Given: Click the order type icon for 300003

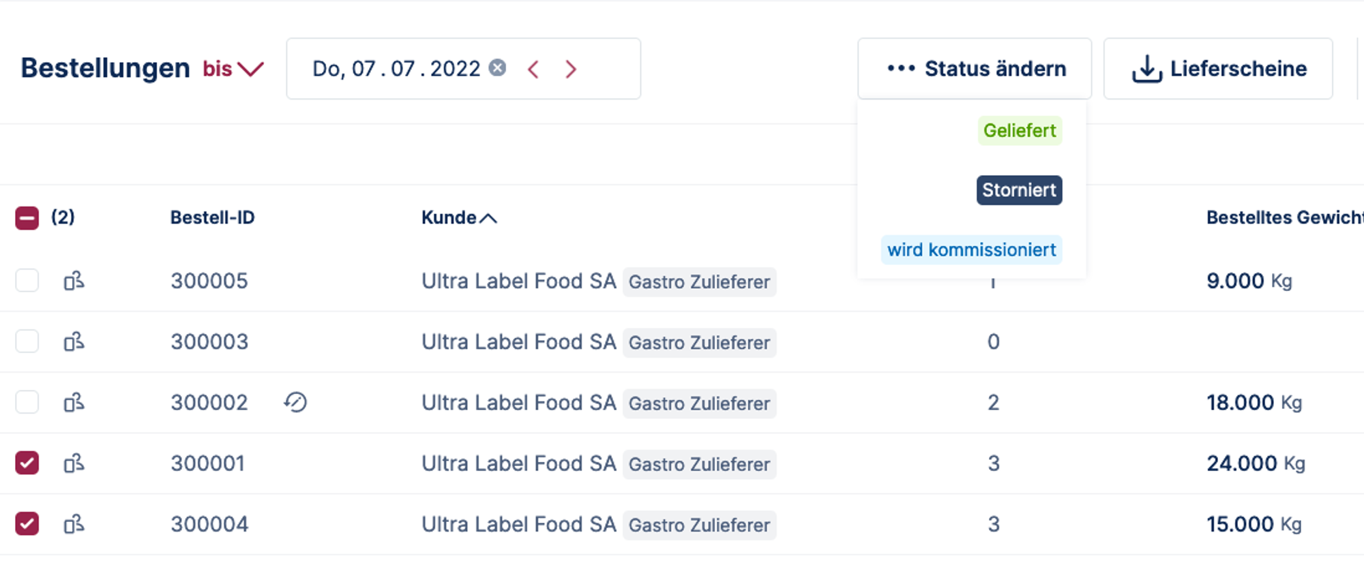Looking at the screenshot, I should point(74,341).
